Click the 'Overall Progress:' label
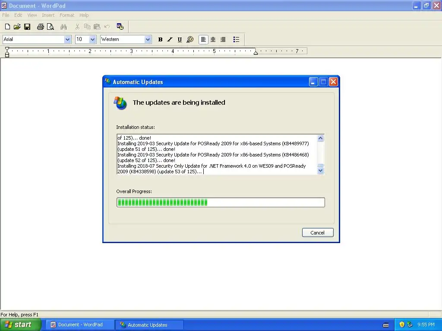 (134, 191)
